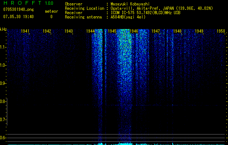Click the 0.8 kHz axis label
The height and width of the screenshot is (145, 228).
coord(3,101)
